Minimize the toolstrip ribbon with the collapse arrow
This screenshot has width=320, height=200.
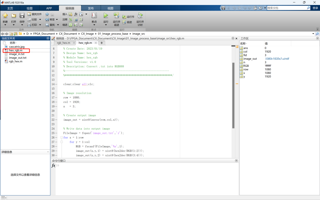[x=317, y=30]
